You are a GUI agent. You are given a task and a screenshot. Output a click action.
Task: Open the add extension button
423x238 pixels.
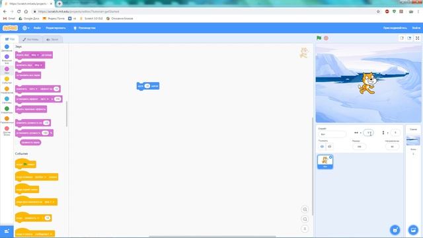click(x=7, y=231)
